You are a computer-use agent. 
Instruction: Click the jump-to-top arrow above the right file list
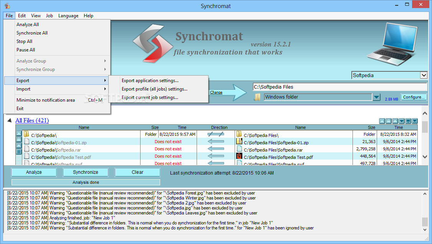[382, 121]
